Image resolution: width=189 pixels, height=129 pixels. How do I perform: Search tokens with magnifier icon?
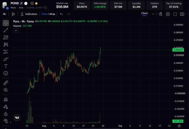pyautogui.click(x=32, y=4)
